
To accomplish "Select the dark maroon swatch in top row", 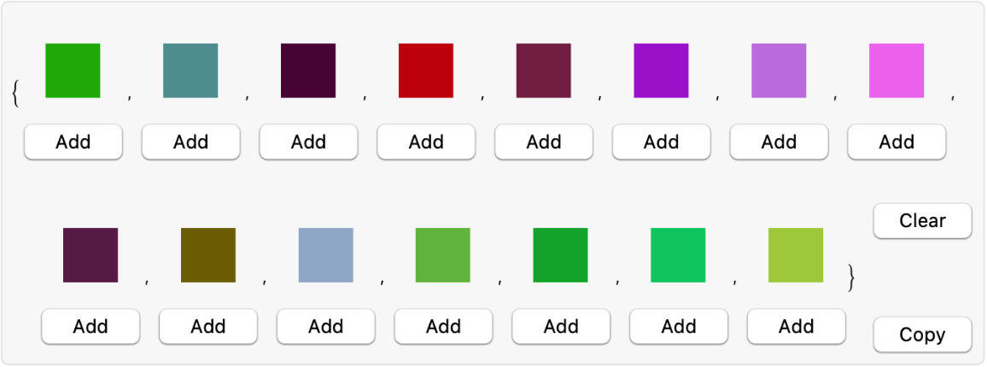I will pyautogui.click(x=308, y=71).
